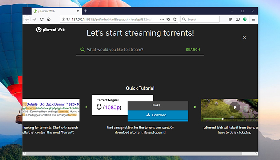Click the browser forward arrow
Viewport: 280px width, 160px height.
pyautogui.click(x=34, y=19)
